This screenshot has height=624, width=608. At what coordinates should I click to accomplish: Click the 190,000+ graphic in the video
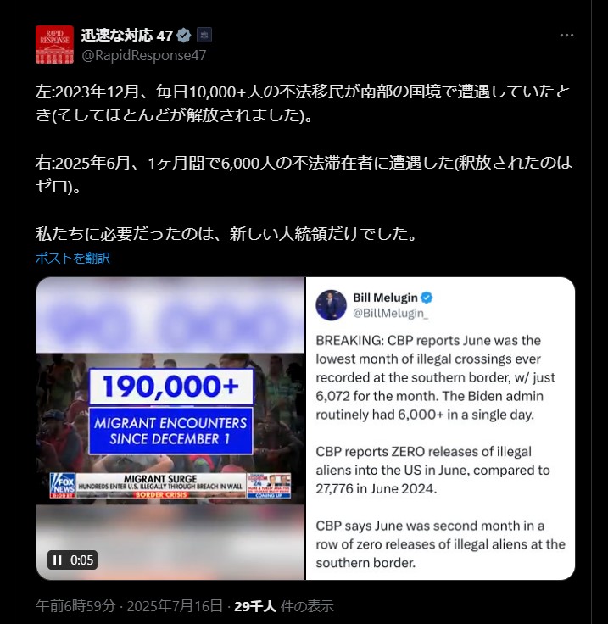pos(170,387)
